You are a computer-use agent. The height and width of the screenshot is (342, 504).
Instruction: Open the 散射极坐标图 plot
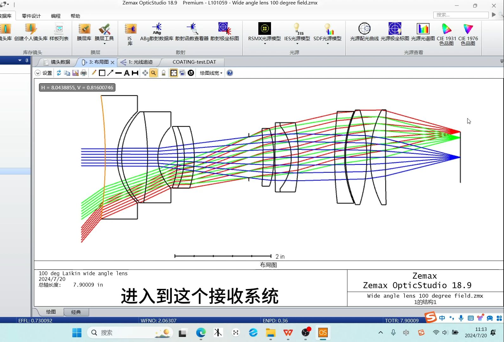(225, 32)
